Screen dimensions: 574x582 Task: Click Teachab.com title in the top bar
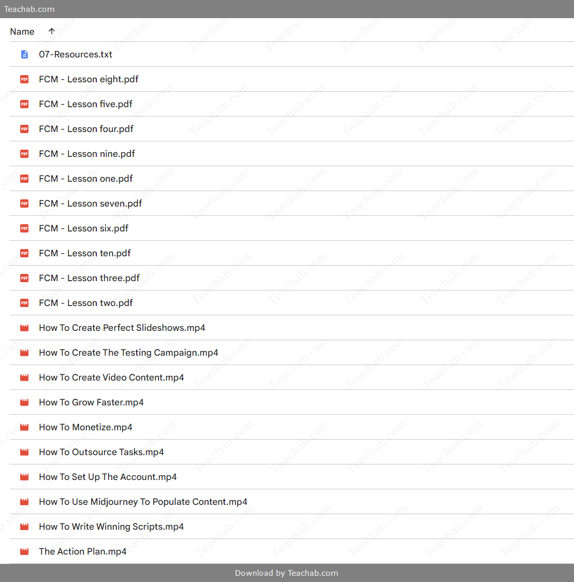(30, 9)
